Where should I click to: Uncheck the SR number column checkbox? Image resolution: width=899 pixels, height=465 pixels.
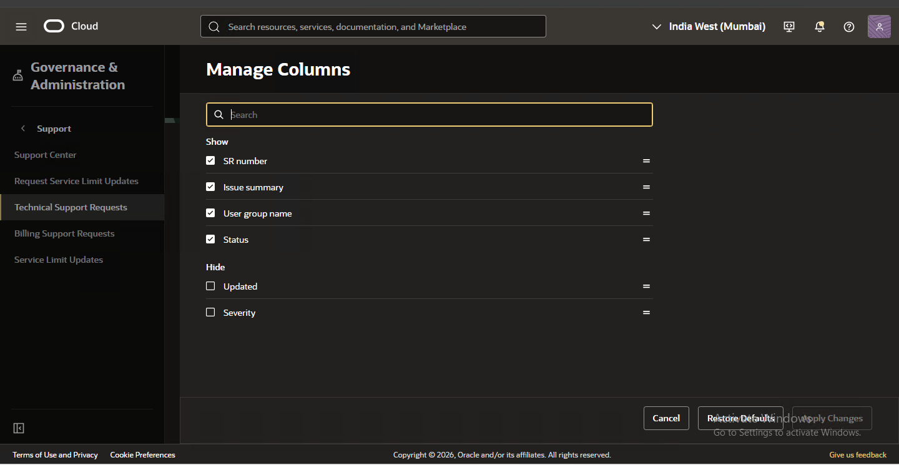coord(210,160)
